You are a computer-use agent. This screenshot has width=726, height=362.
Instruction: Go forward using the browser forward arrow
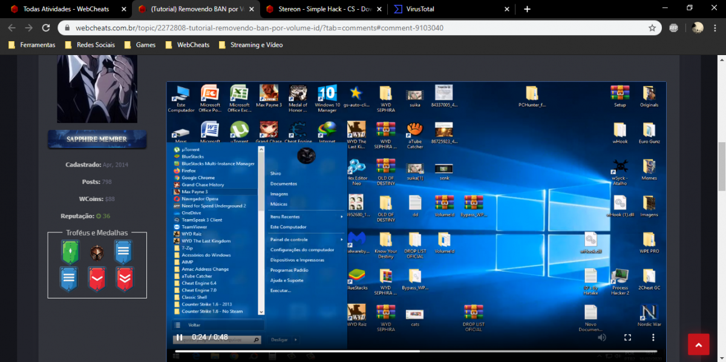[28, 28]
